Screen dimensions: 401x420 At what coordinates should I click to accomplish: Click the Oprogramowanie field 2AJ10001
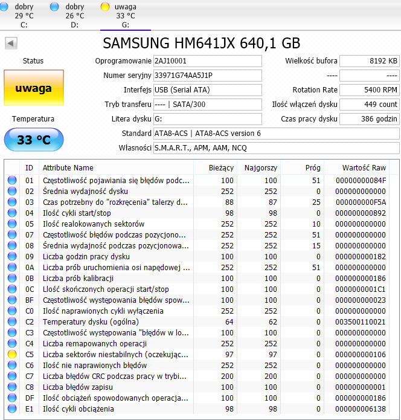tap(208, 61)
